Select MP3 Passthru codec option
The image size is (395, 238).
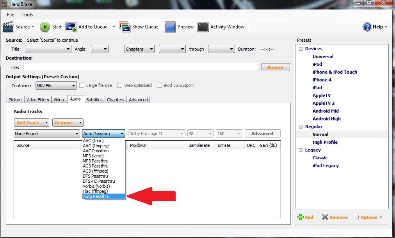click(103, 161)
